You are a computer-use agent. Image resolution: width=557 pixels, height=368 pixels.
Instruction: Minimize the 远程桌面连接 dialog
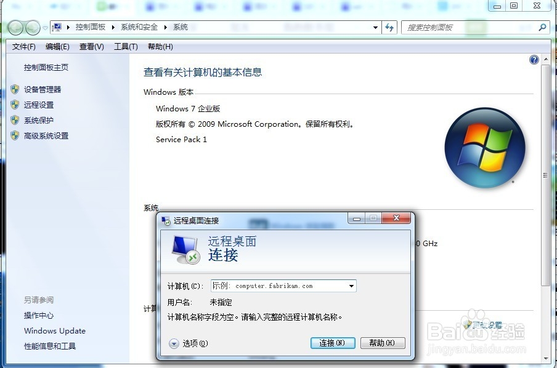pyautogui.click(x=357, y=218)
